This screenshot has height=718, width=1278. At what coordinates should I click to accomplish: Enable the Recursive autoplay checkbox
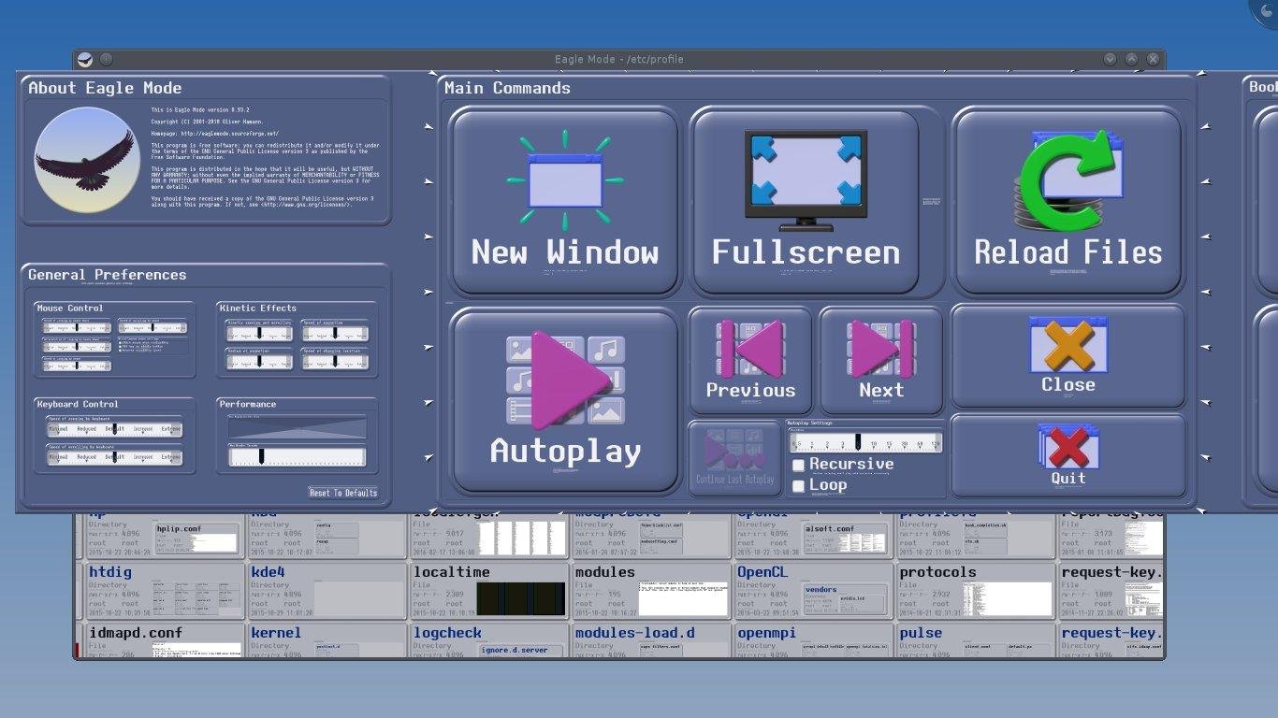click(798, 465)
